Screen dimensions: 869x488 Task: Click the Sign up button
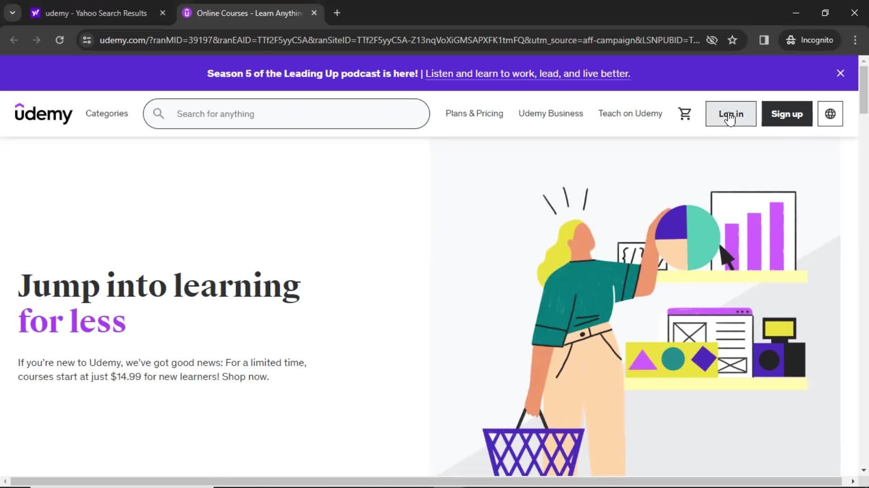(787, 114)
